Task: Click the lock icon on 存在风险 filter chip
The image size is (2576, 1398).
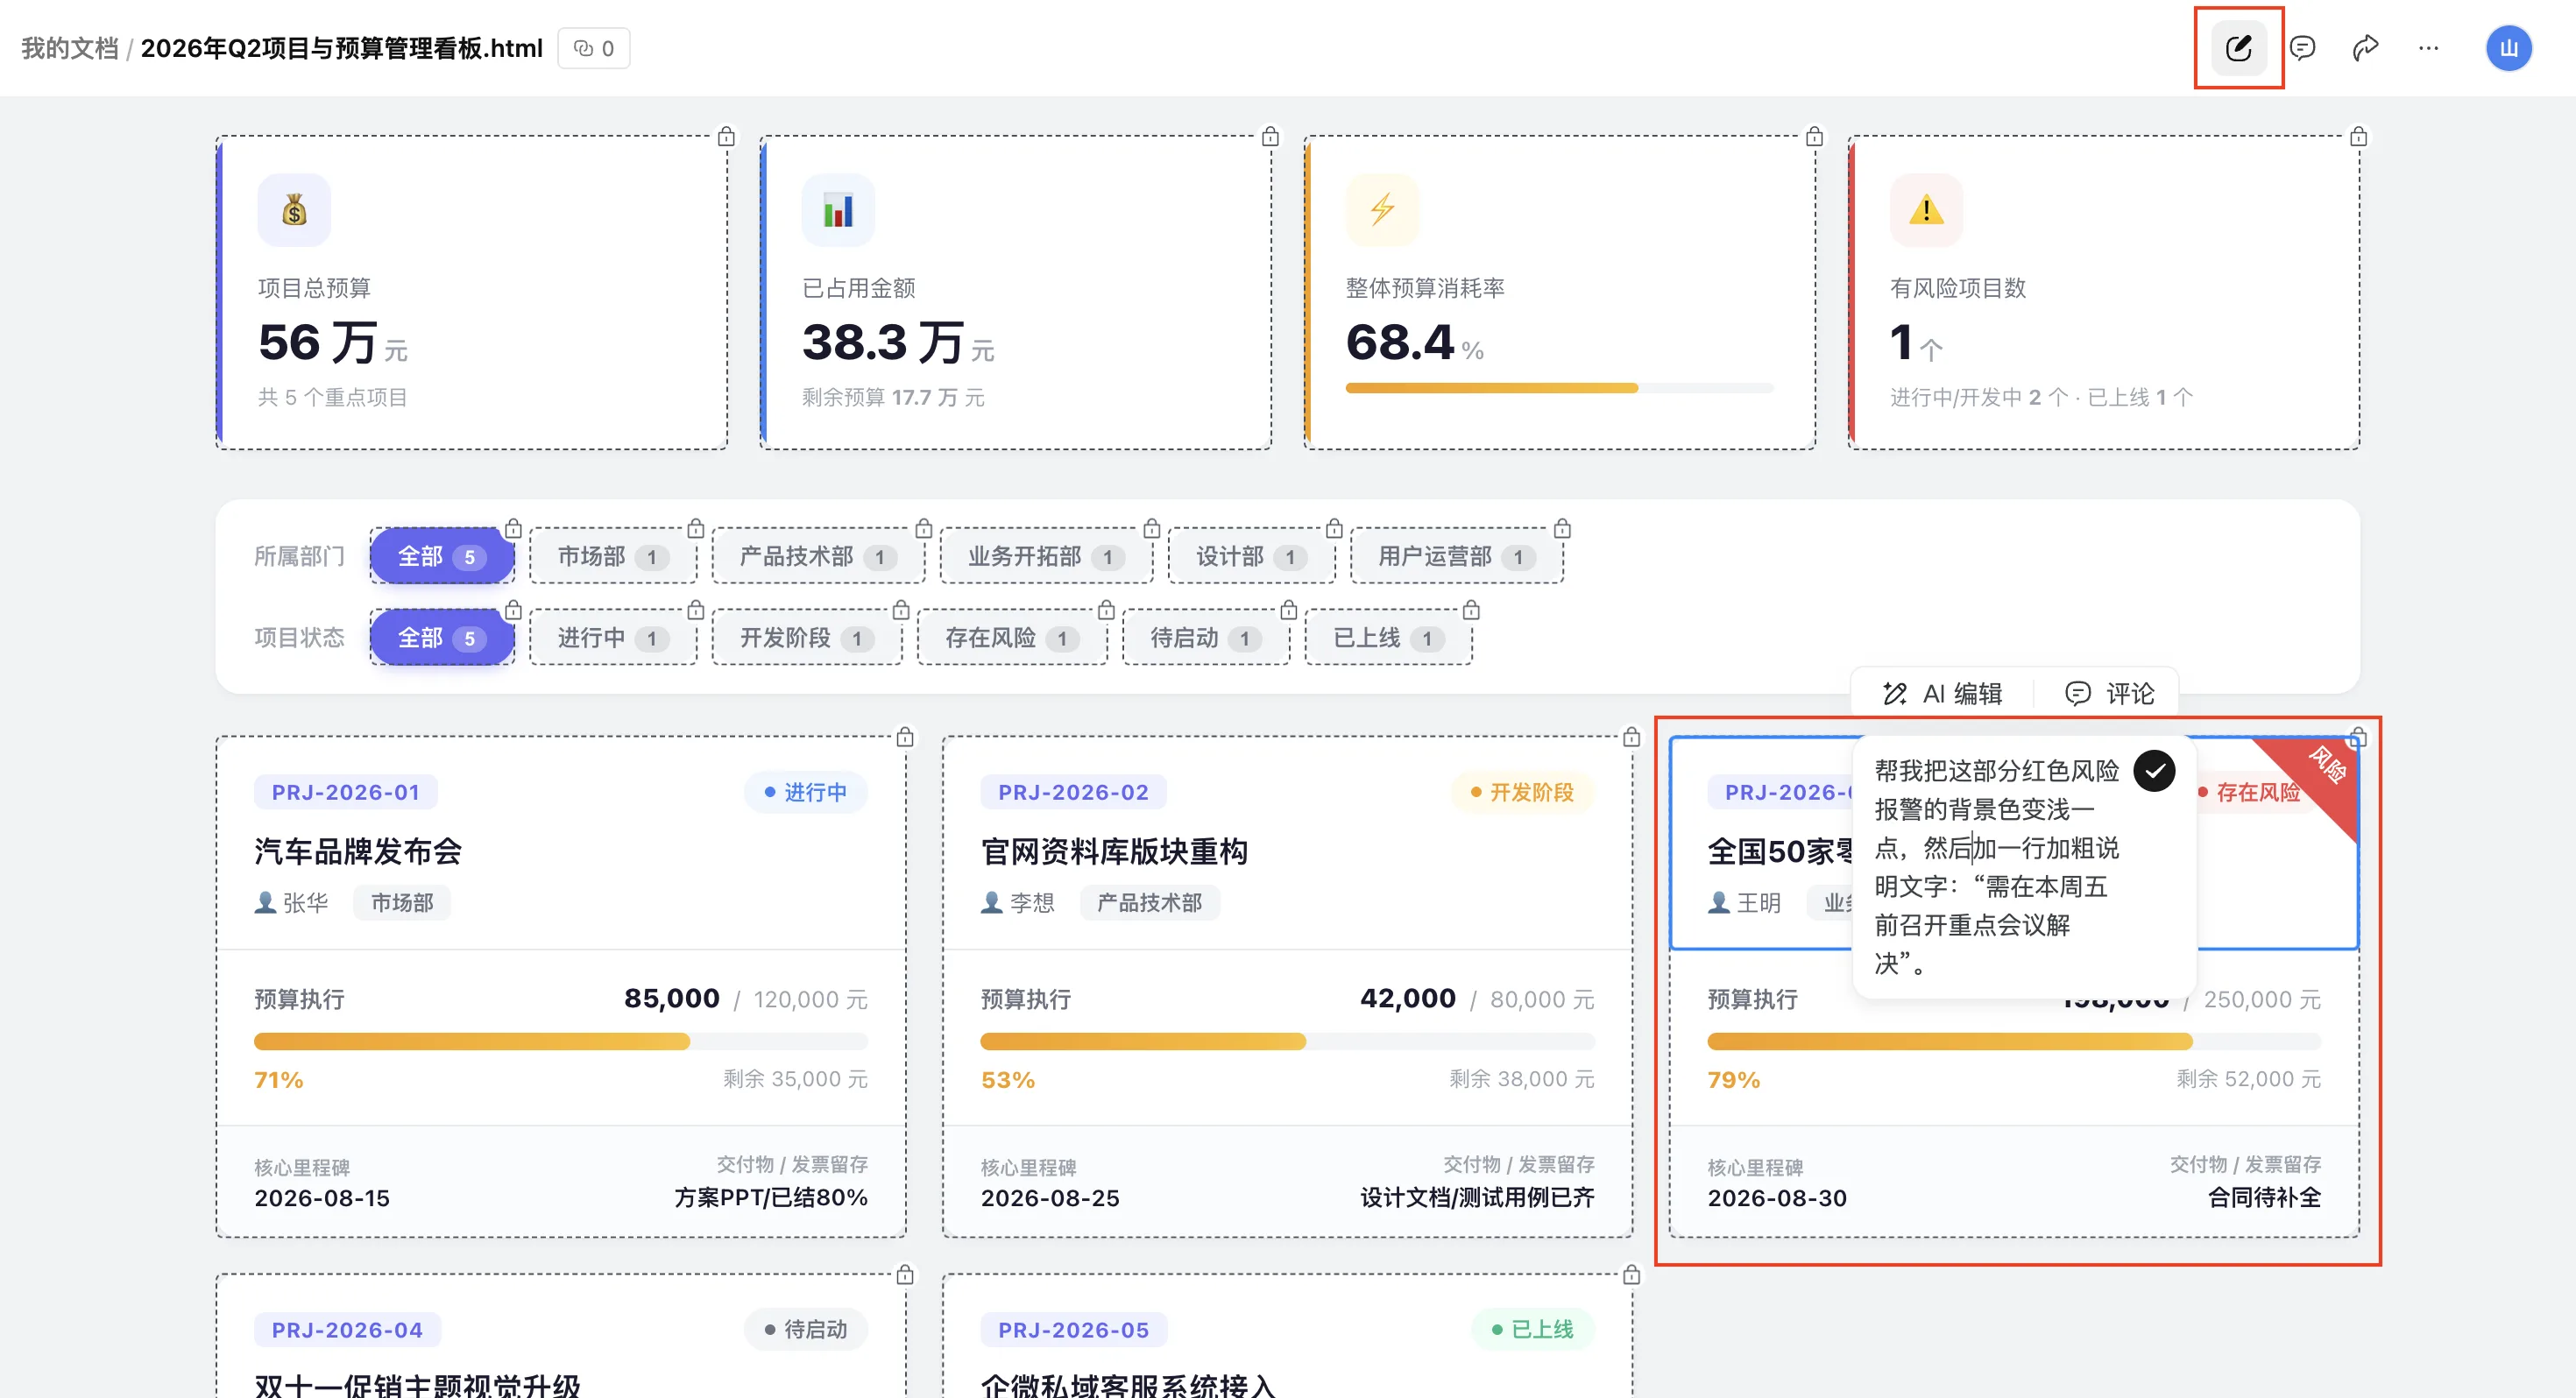Action: 1106,610
